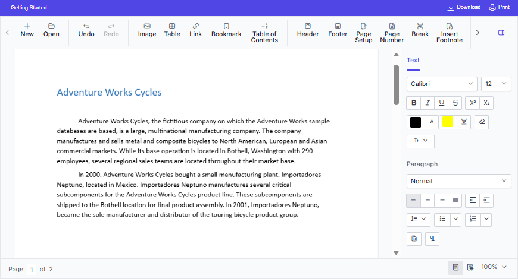This screenshot has width=518, height=279.
Task: Increase the paragraph indent
Action: tap(486, 200)
